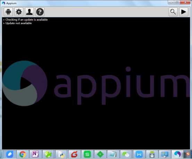192x159 pixels.
Task: Maximize the Appium window
Action: pos(177,2)
